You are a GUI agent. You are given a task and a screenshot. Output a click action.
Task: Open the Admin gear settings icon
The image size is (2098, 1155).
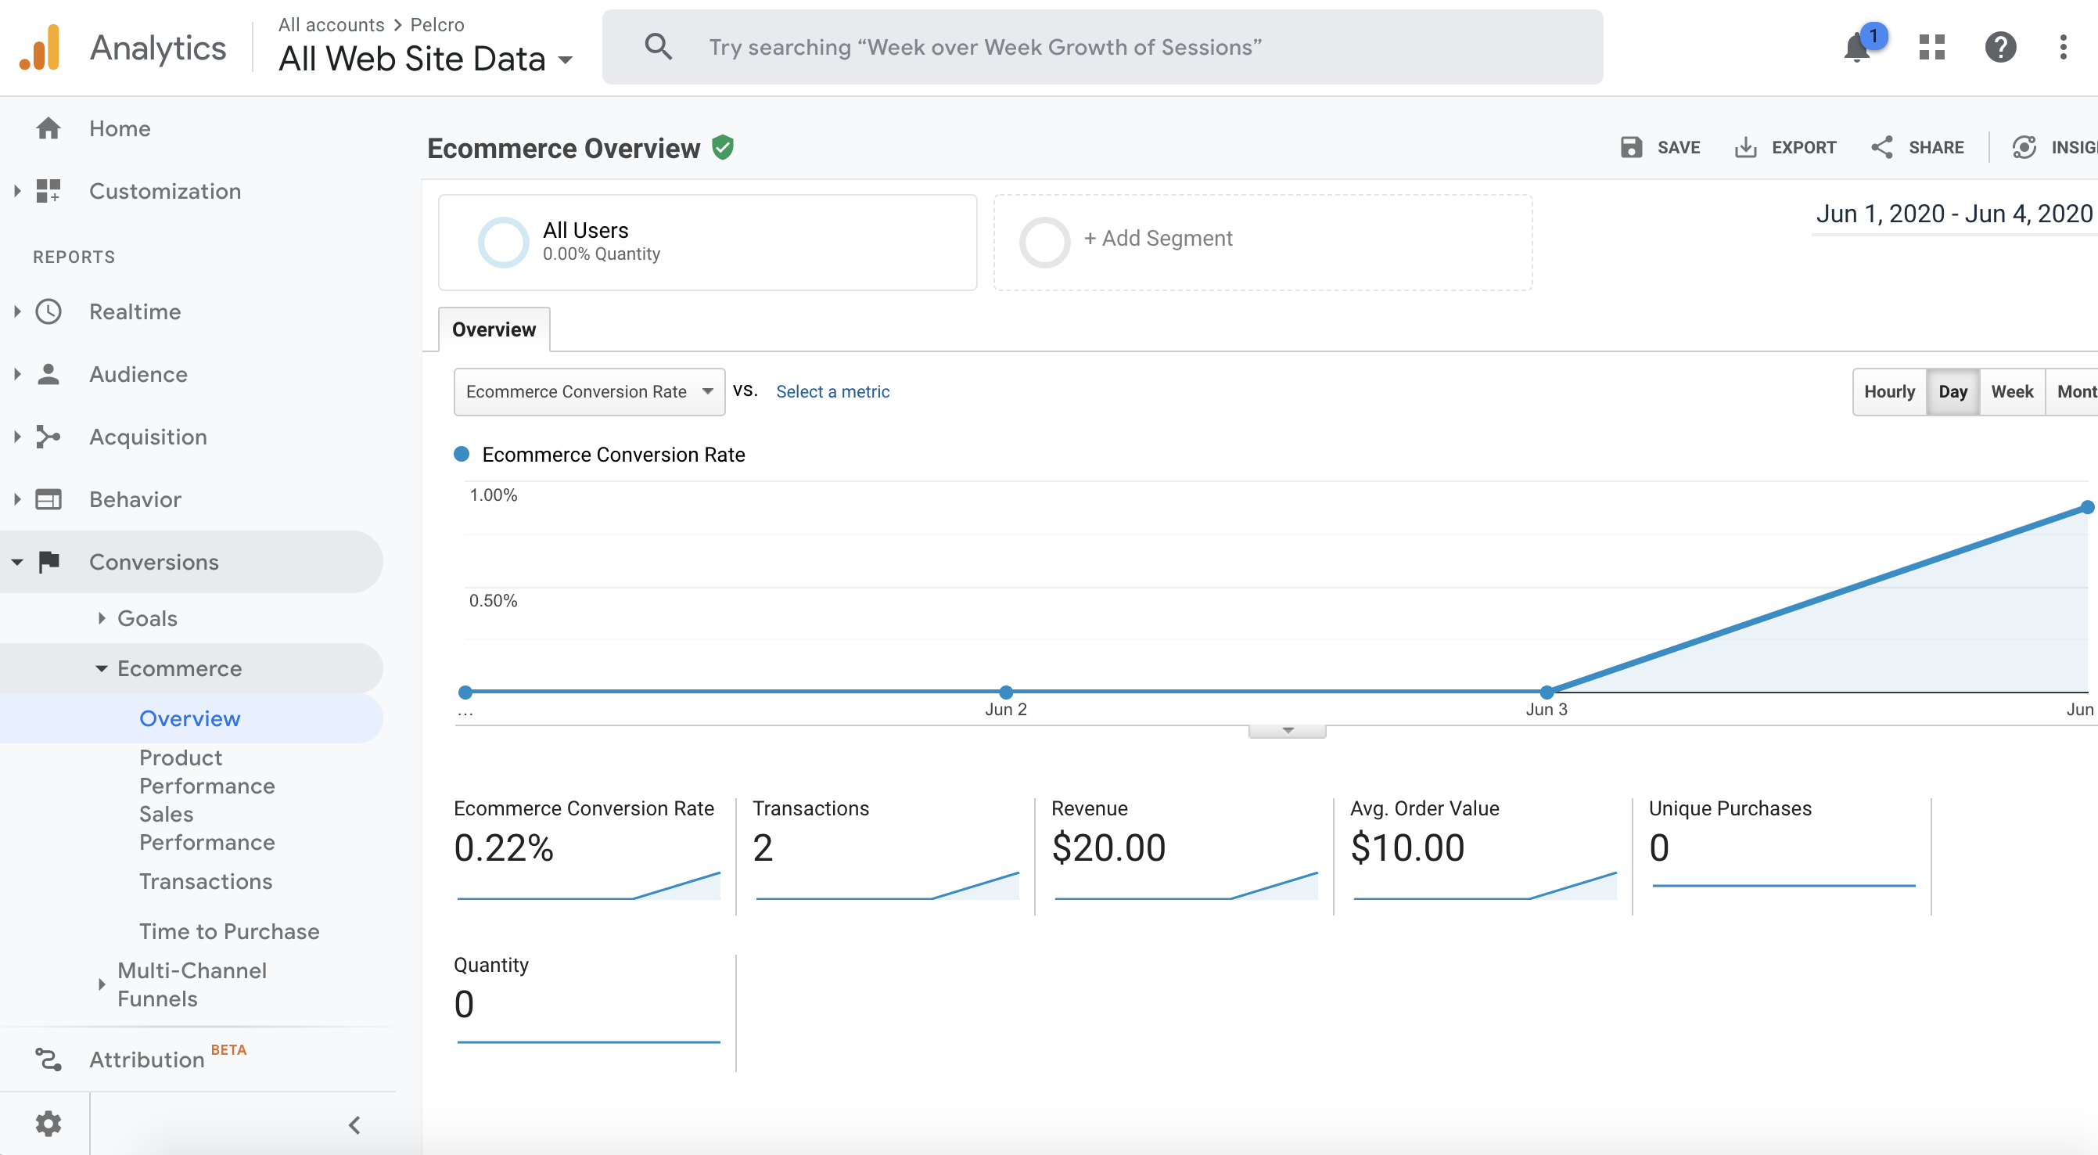[x=48, y=1124]
